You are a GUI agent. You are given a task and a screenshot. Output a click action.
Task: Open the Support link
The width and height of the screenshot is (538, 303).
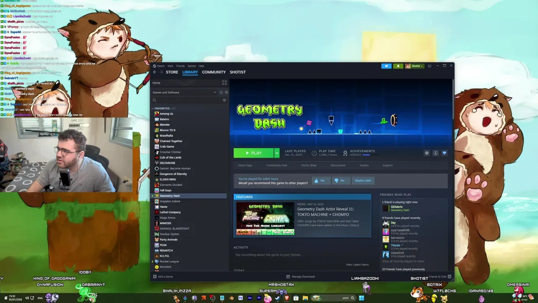[x=388, y=165]
